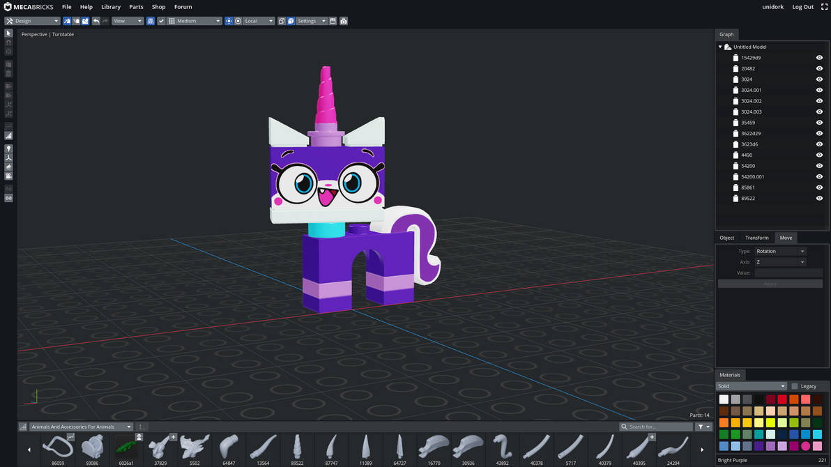Viewport: 831px width, 467px height.
Task: Toggle visibility of part 54200
Action: click(819, 165)
